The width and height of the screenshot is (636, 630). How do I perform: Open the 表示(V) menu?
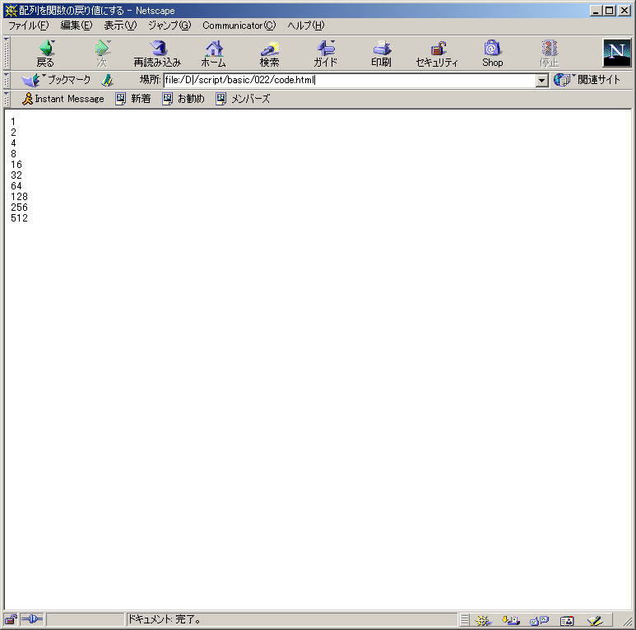coord(120,26)
